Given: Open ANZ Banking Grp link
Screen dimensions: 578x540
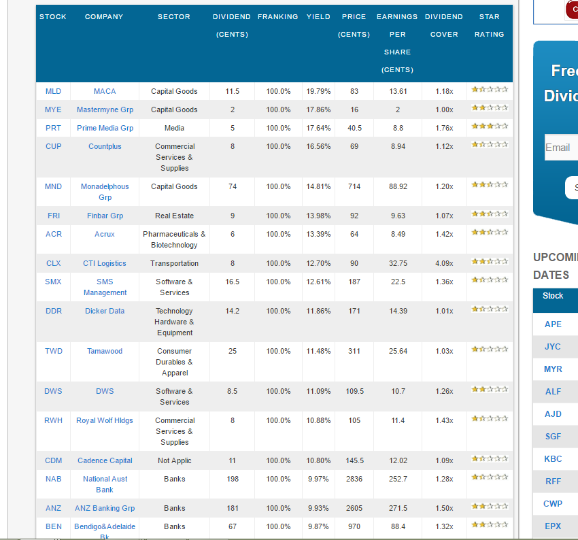Looking at the screenshot, I should (105, 508).
